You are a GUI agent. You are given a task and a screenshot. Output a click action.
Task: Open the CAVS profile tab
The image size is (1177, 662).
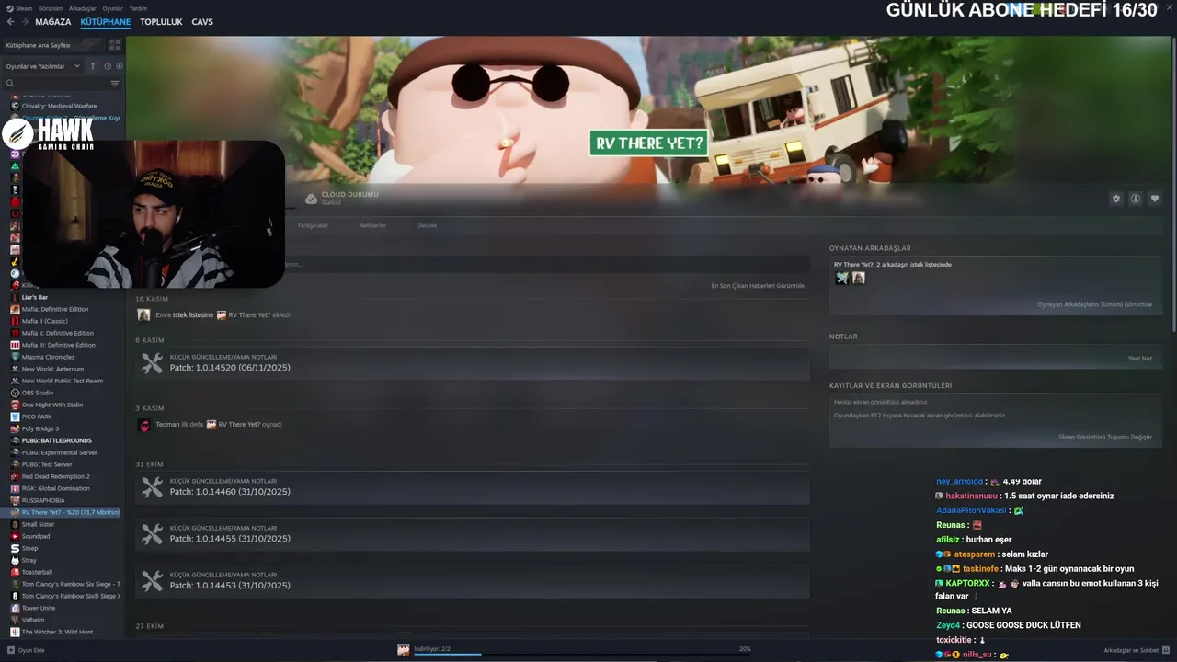point(202,22)
